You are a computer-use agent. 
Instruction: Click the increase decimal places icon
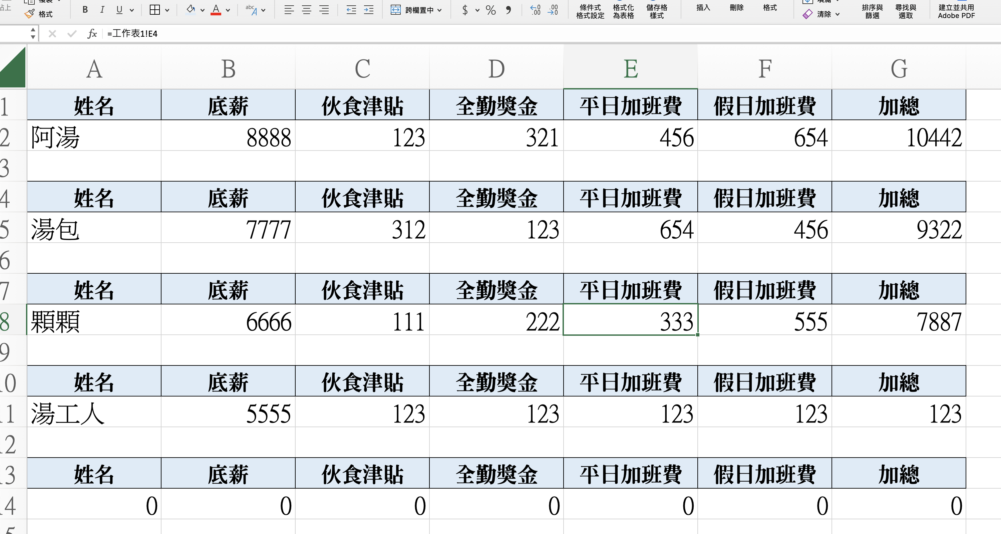coord(536,10)
